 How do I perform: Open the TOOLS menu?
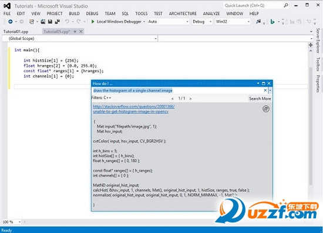pos(142,13)
